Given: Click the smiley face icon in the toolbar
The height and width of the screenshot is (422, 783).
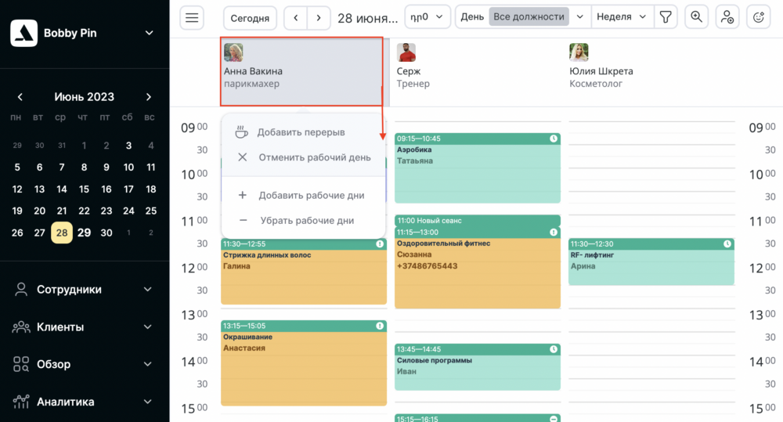Looking at the screenshot, I should [x=758, y=17].
